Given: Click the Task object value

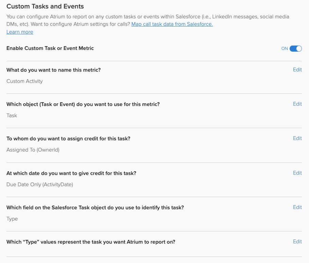Looking at the screenshot, I should tap(12, 116).
